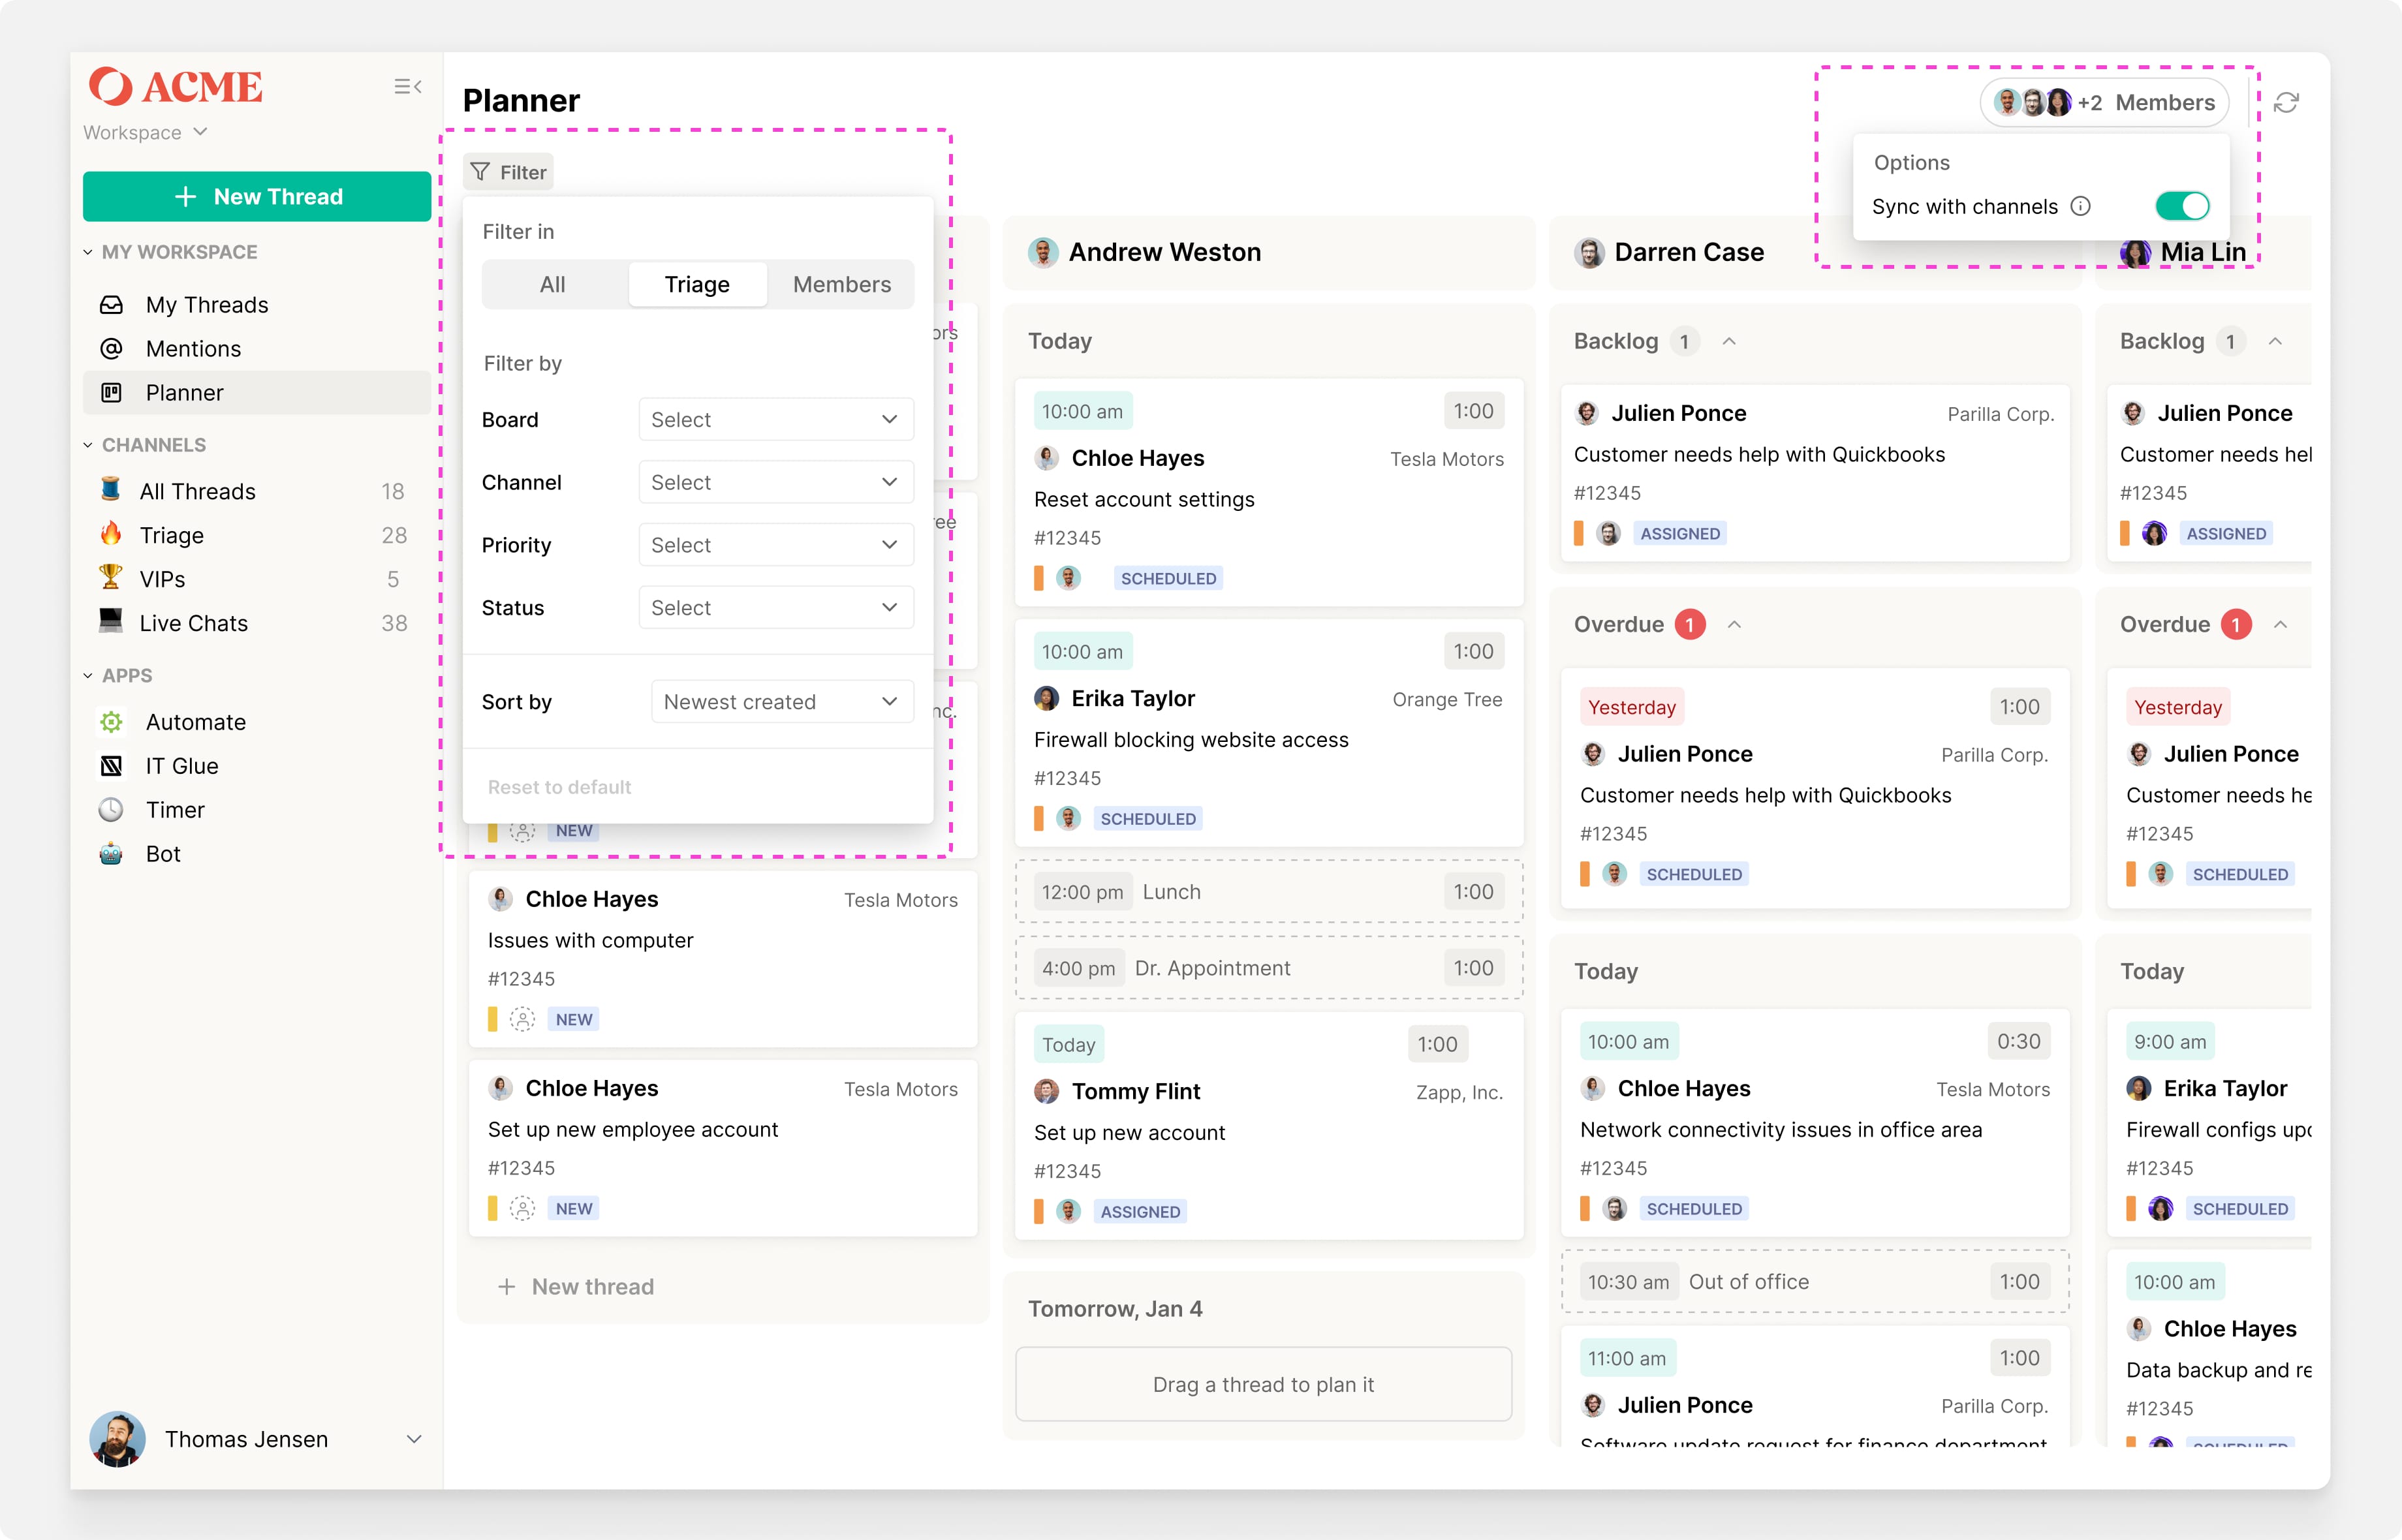The image size is (2402, 1540).
Task: Click orange priority bar on Reset account settings
Action: point(1038,578)
